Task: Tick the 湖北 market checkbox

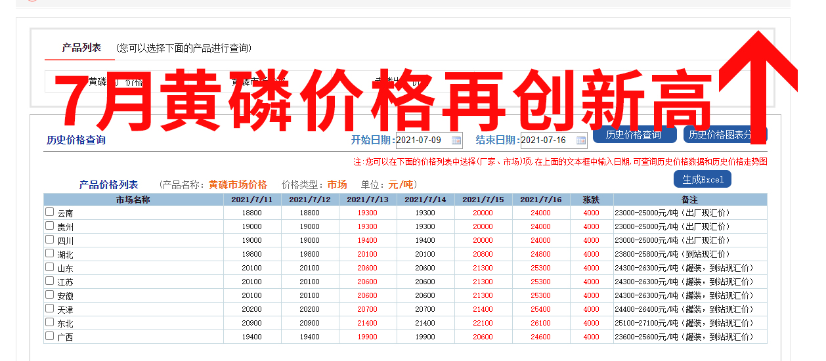Action: (49, 253)
